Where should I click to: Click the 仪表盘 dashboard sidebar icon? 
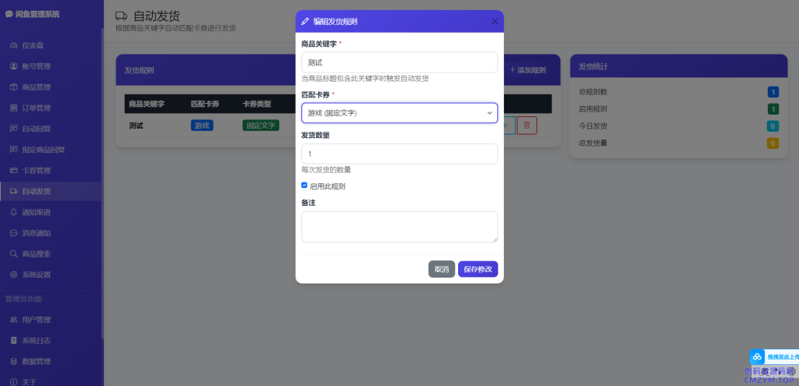coord(13,45)
